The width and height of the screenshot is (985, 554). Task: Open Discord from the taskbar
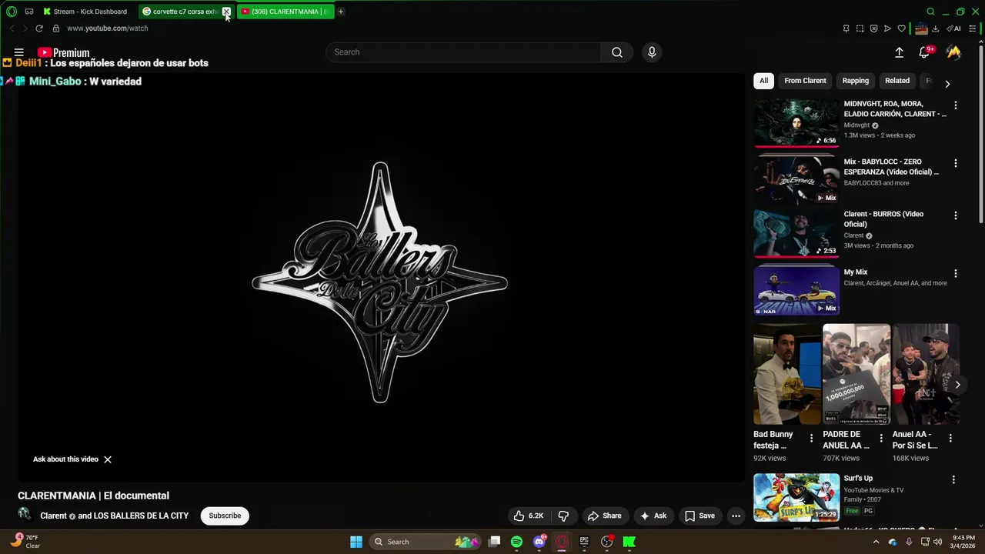[539, 542]
